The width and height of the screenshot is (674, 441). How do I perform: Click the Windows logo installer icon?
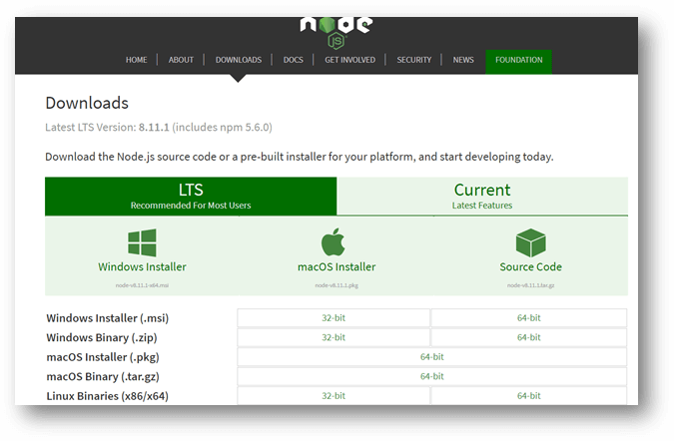pos(142,242)
